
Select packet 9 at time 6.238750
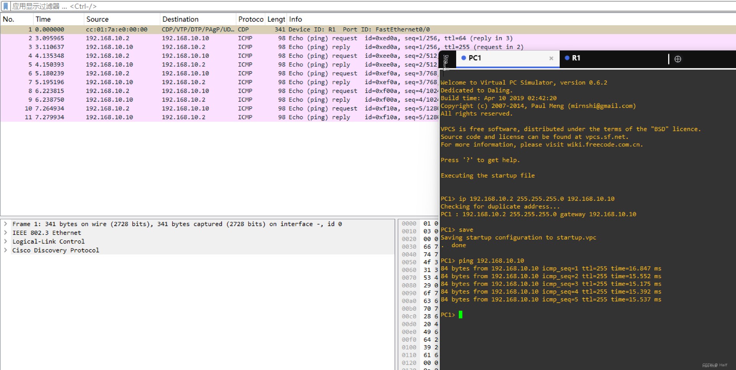pyautogui.click(x=219, y=100)
